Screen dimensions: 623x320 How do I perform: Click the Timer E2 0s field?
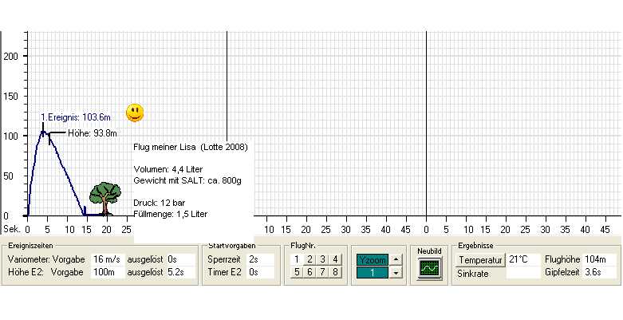pyautogui.click(x=260, y=272)
